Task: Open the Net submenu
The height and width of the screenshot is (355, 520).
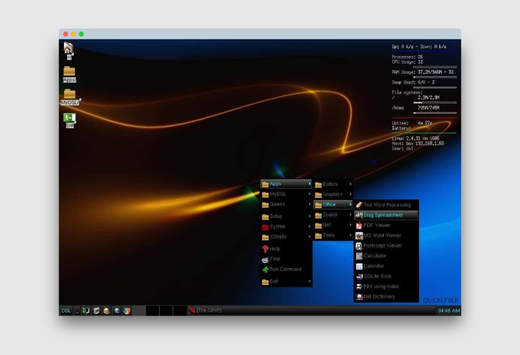Action: (333, 225)
